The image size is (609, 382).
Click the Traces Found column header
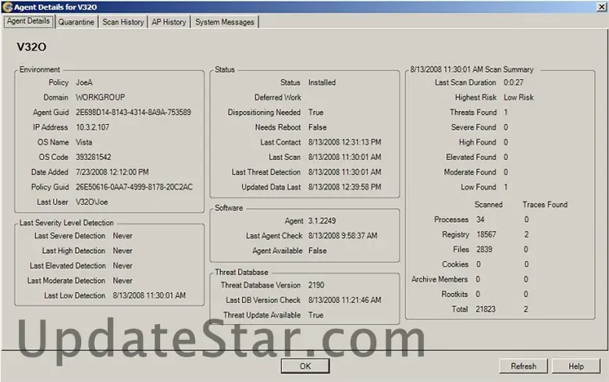coord(545,205)
